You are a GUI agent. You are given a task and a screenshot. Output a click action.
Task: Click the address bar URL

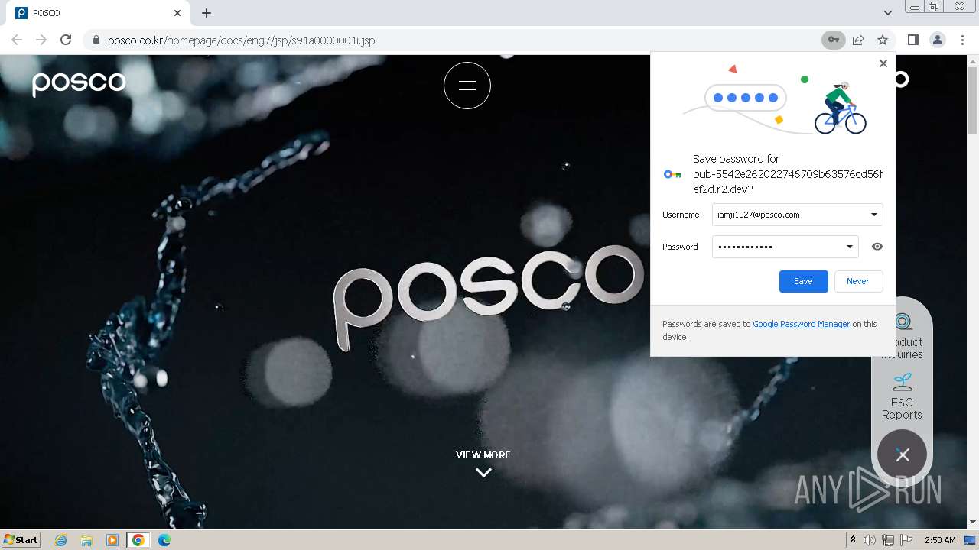[x=241, y=40]
